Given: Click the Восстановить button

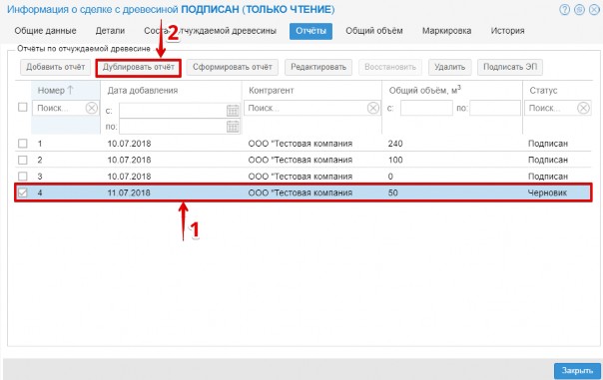Looking at the screenshot, I should 390,67.
